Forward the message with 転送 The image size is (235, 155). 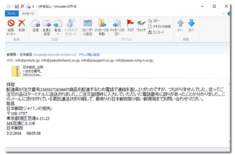(58, 25)
